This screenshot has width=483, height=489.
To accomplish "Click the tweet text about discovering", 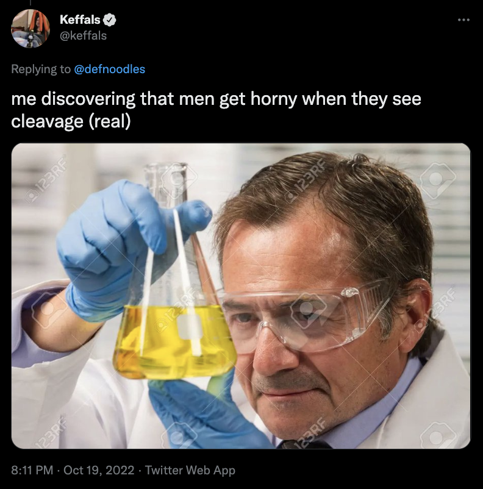I will (216, 110).
